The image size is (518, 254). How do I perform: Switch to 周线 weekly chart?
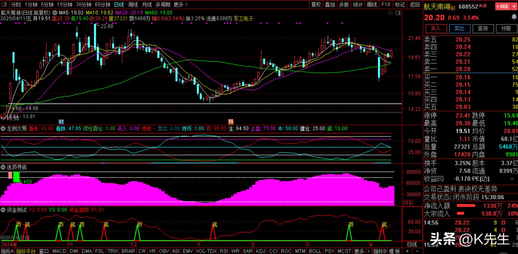(x=133, y=5)
